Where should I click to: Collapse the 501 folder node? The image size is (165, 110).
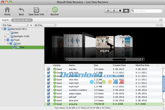pos(8,44)
